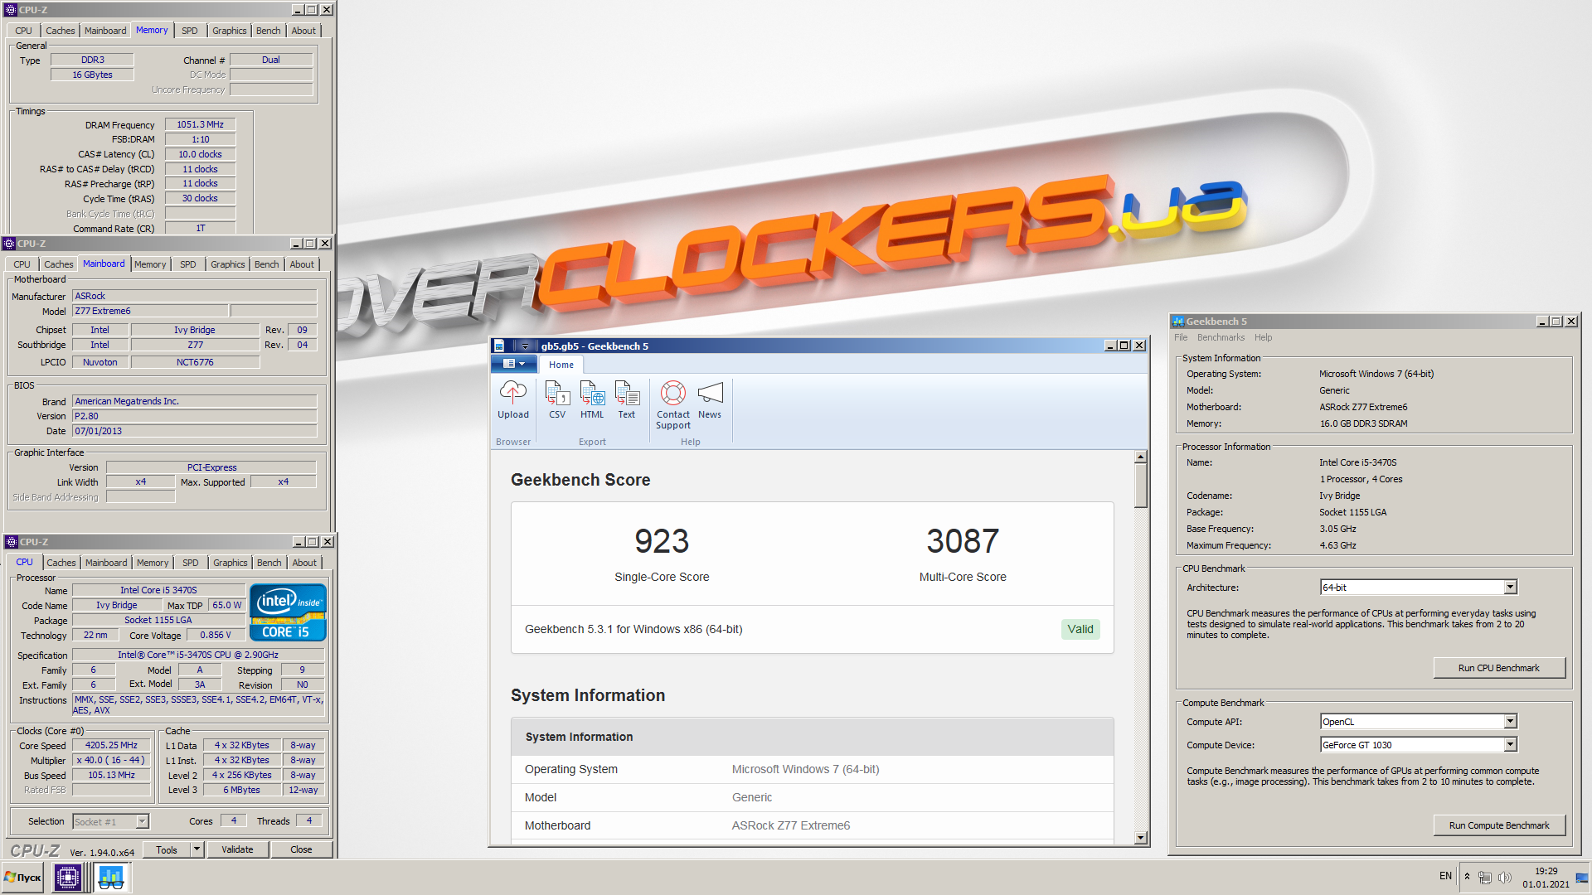
Task: Click the DRAM Frequency 1051.3 MHz value
Action: pyautogui.click(x=200, y=125)
